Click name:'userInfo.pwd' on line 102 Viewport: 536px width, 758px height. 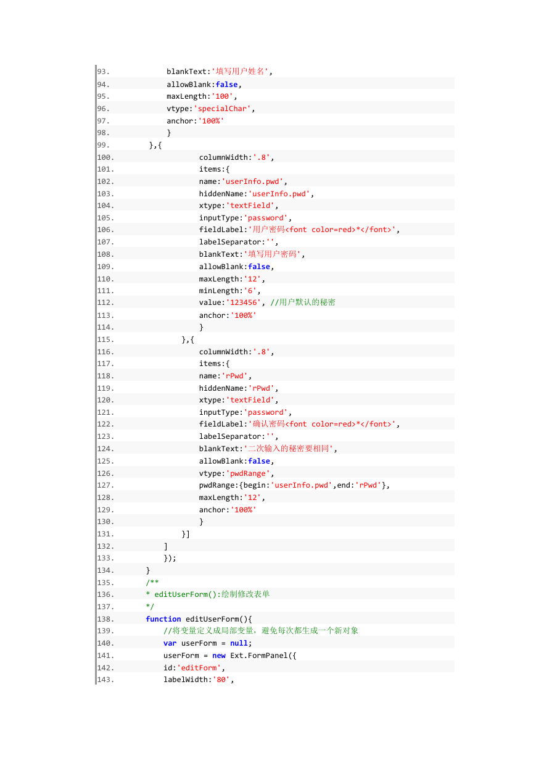243,181
